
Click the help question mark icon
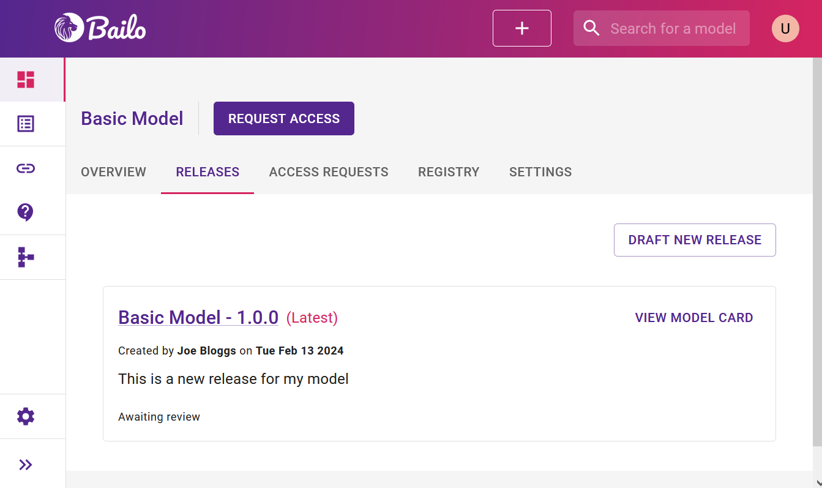coord(25,212)
